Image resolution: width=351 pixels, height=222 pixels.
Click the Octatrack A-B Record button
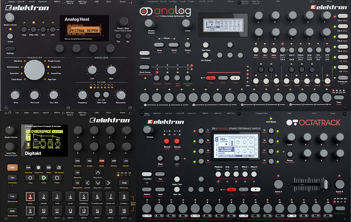(167, 141)
